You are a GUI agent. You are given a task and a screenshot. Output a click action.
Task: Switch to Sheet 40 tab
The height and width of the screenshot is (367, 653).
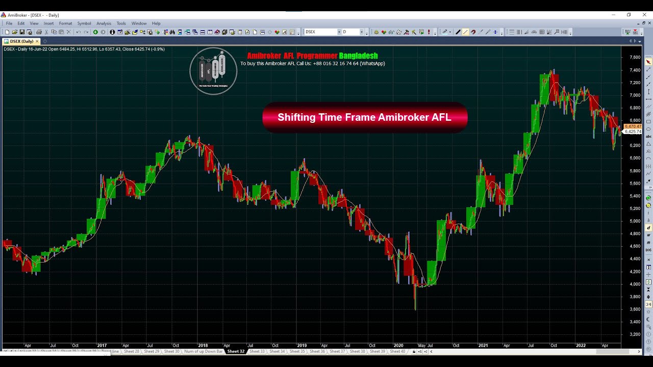click(397, 351)
